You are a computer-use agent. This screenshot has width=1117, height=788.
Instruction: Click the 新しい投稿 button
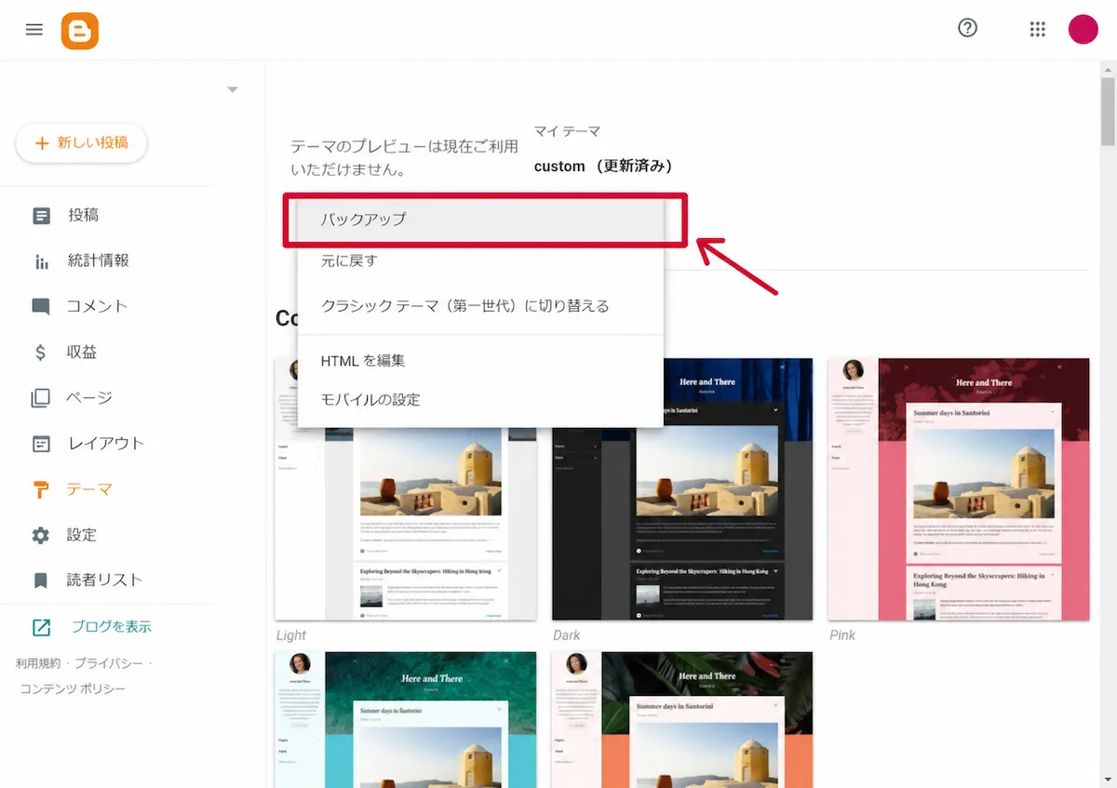click(x=81, y=143)
